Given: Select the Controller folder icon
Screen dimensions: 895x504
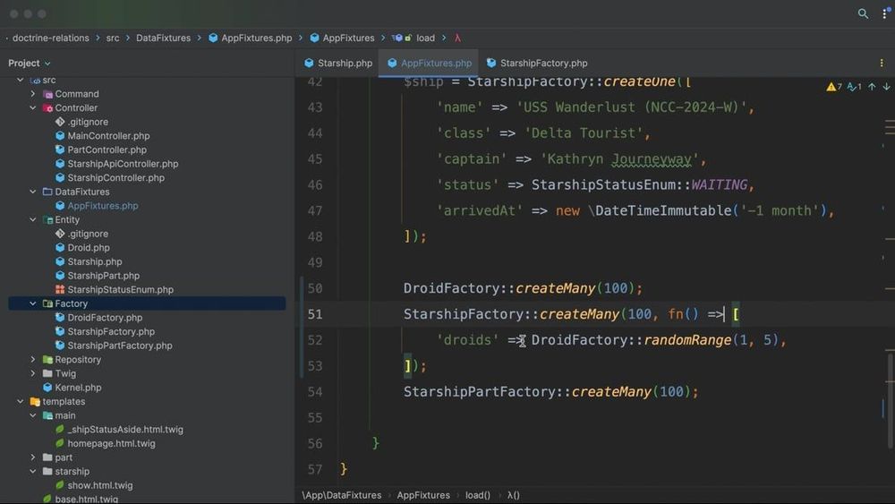Looking at the screenshot, I should 48,108.
